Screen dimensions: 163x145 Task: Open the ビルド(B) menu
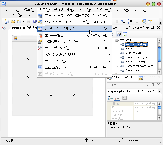[84, 10]
